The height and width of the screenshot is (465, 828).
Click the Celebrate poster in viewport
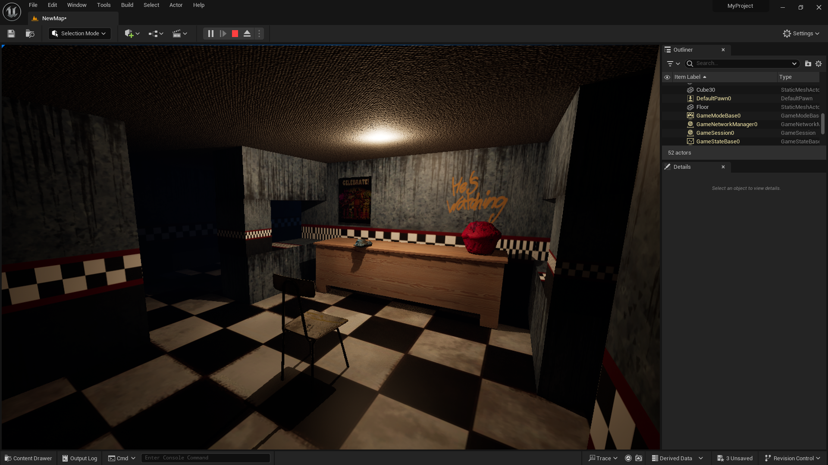coord(355,200)
